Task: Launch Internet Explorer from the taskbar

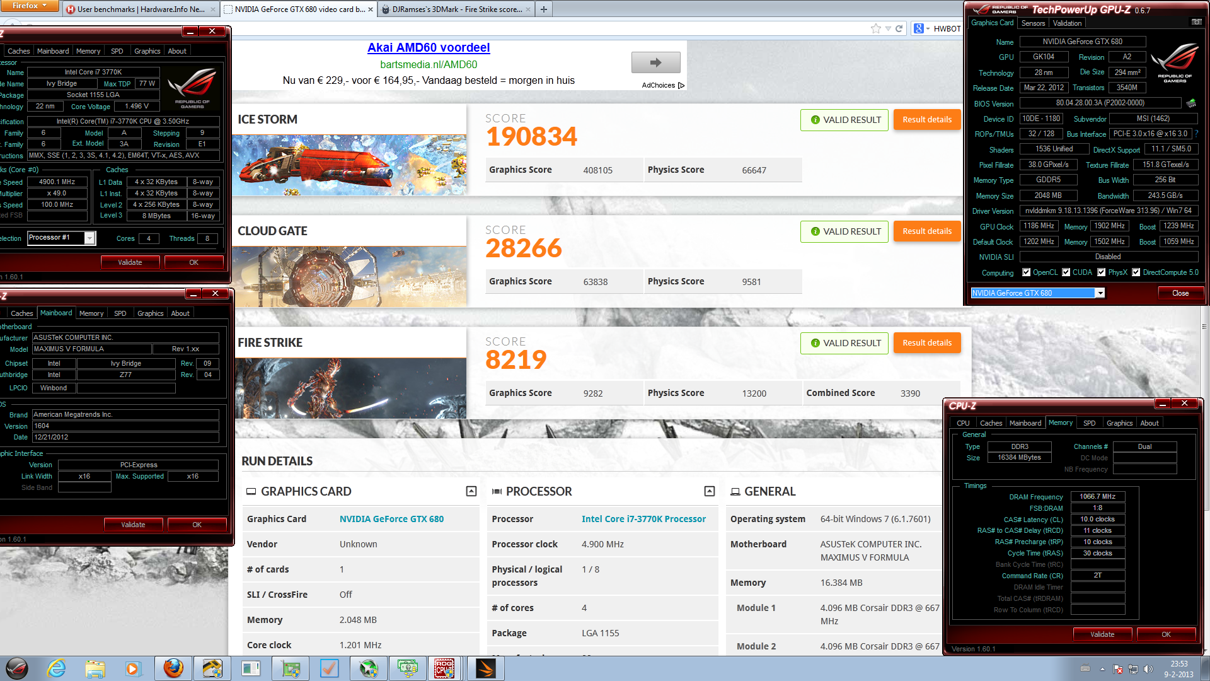Action: click(57, 668)
